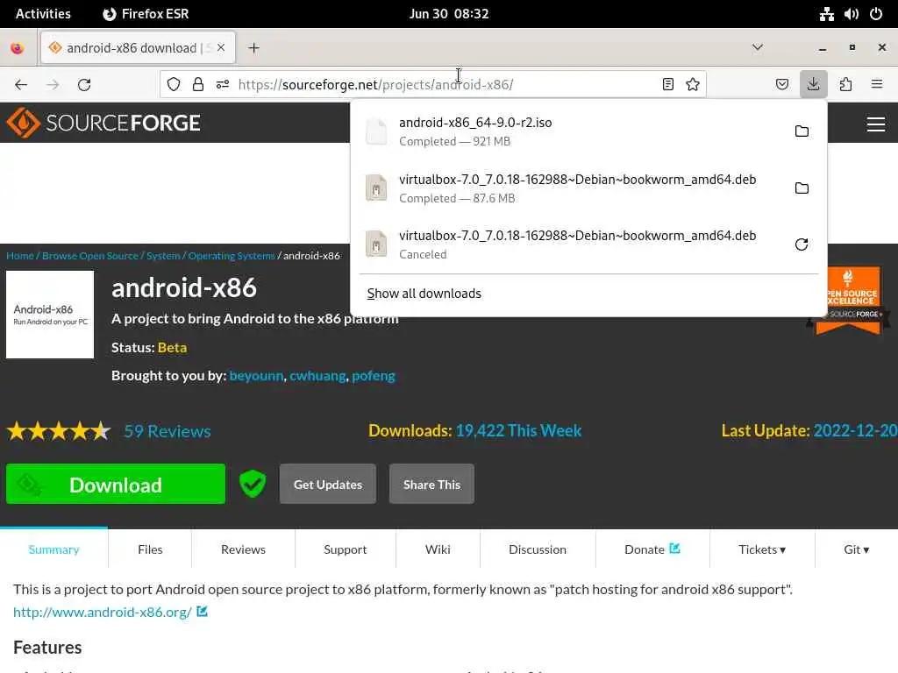Select the android-x86 download browser tab
The width and height of the screenshot is (898, 673).
[x=138, y=47]
